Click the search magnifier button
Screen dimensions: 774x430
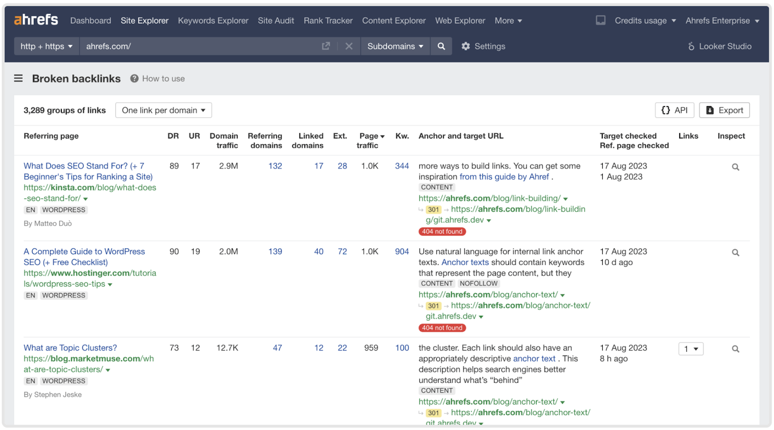coord(441,46)
